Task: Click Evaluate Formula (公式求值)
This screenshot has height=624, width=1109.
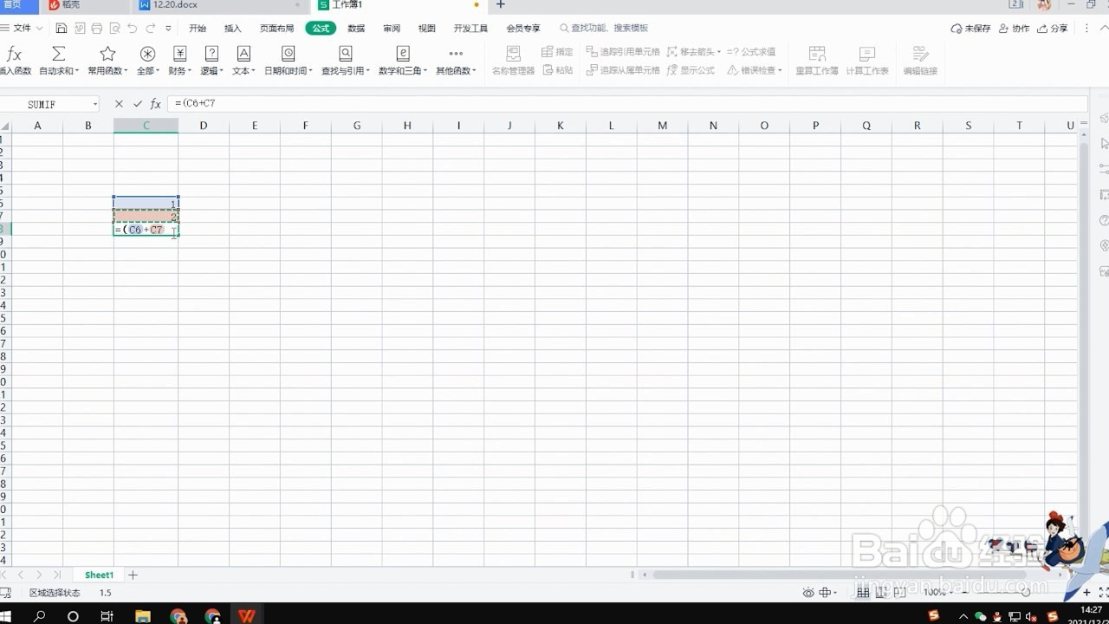Action: click(x=751, y=52)
